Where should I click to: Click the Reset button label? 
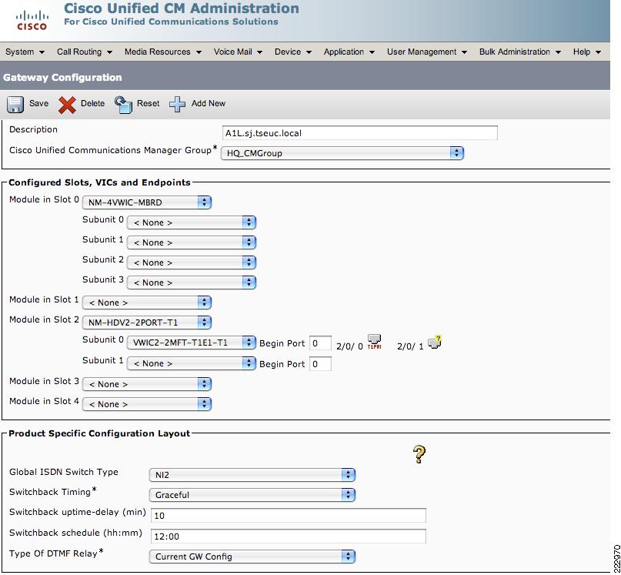(148, 103)
